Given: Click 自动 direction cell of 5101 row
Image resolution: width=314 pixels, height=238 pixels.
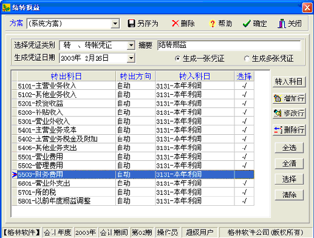Looking at the screenshot, I should [135, 86].
